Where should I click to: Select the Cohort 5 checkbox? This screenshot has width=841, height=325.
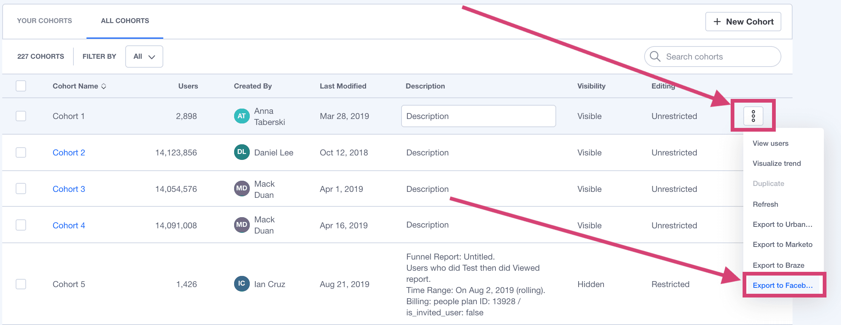point(21,284)
